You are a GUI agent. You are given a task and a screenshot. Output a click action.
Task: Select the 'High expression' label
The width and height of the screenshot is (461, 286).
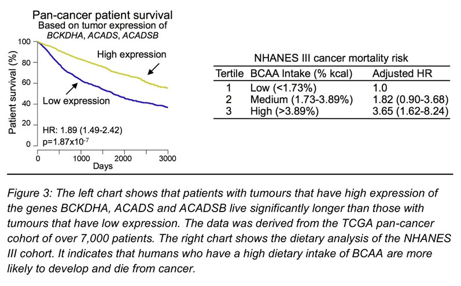(x=131, y=54)
